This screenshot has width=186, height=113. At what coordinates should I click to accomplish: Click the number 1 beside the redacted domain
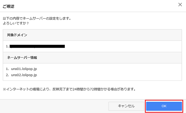tap(7, 46)
